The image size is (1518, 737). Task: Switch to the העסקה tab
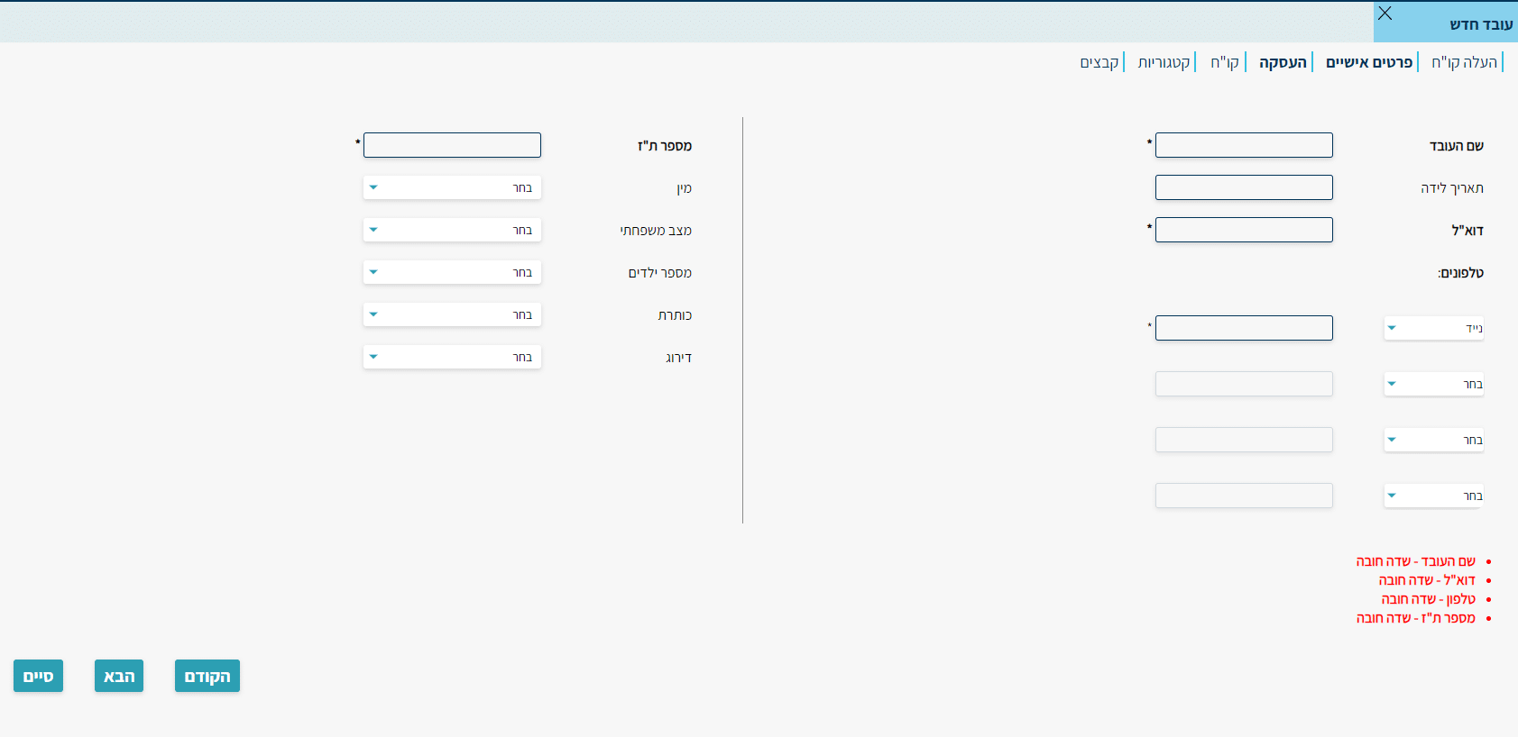click(x=1283, y=62)
